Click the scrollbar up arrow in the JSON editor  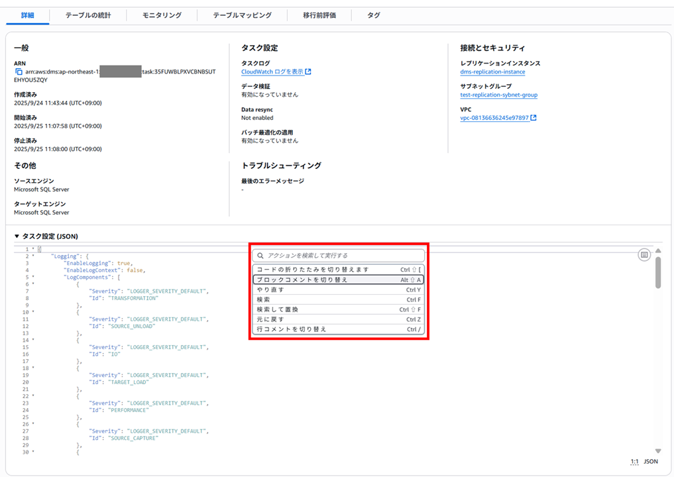coord(657,250)
